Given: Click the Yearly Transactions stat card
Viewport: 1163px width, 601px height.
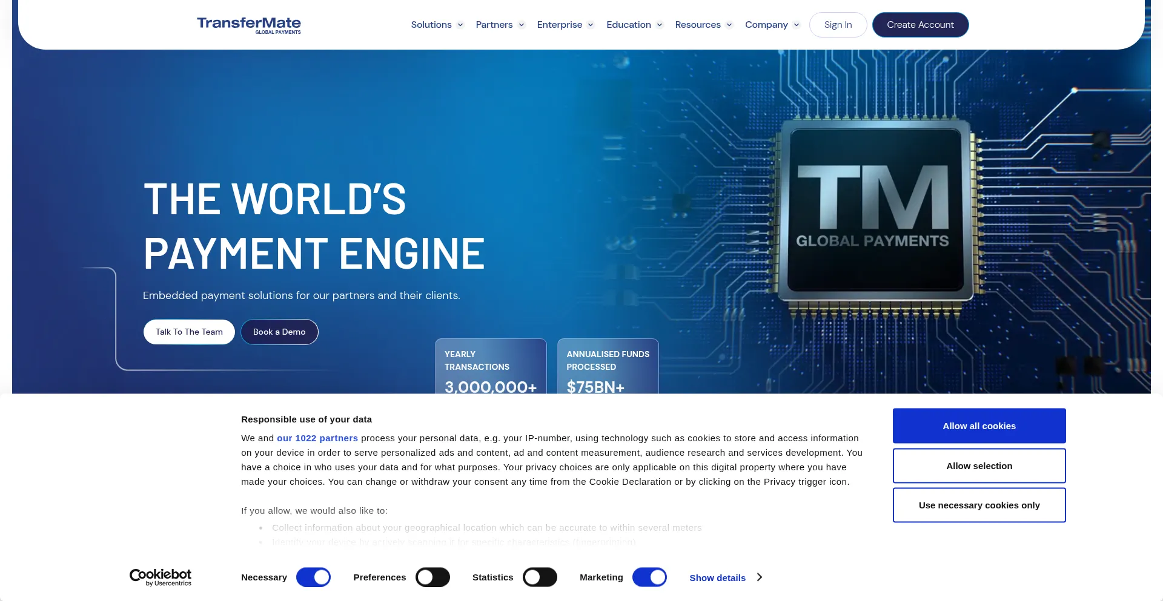Looking at the screenshot, I should [491, 366].
